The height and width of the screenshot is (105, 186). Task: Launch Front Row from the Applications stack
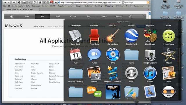tap(94, 36)
